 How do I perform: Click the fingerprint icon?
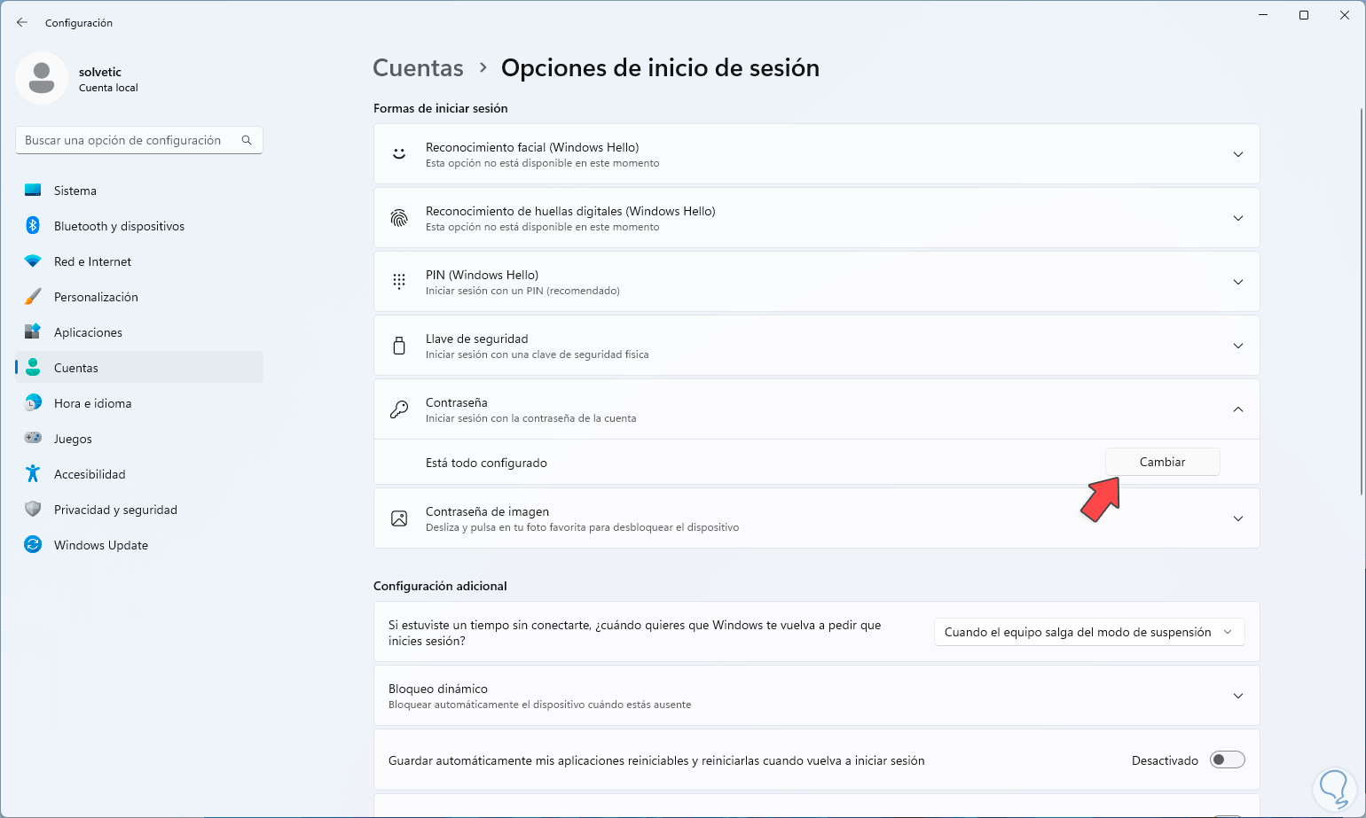click(x=399, y=218)
